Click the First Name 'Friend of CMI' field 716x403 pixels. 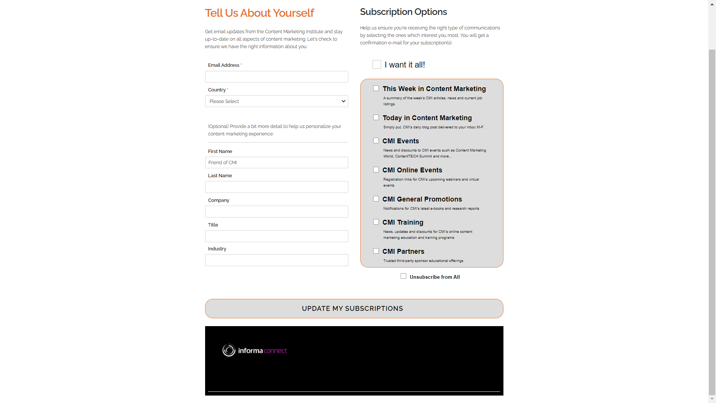click(x=276, y=162)
